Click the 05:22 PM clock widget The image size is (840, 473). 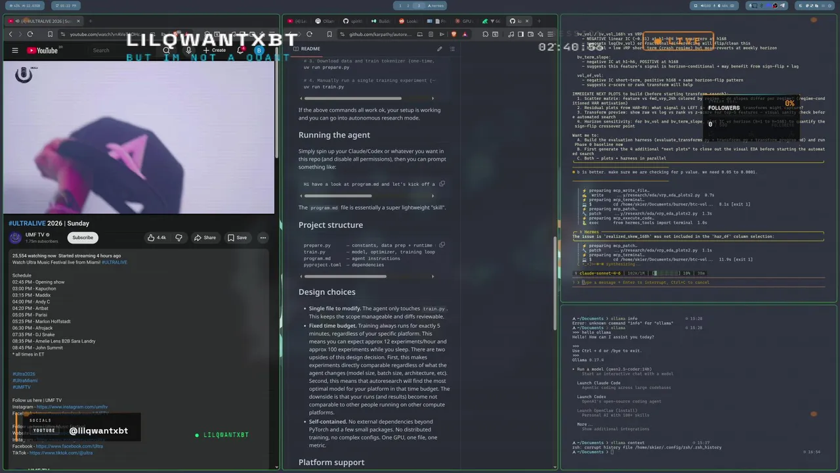coord(66,5)
